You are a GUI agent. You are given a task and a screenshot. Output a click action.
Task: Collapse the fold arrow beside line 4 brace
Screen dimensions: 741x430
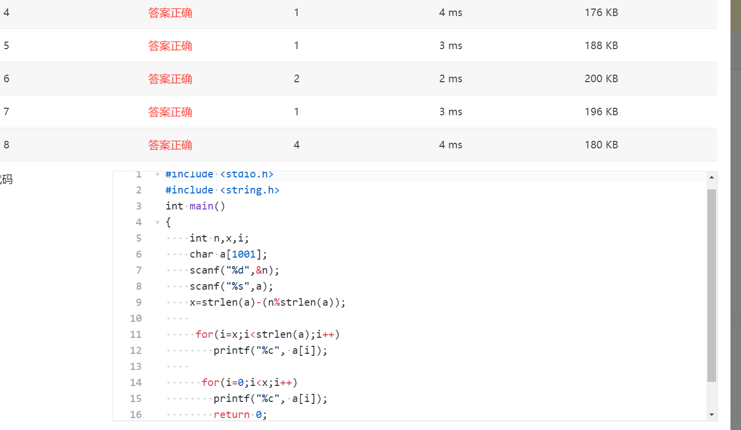click(157, 223)
